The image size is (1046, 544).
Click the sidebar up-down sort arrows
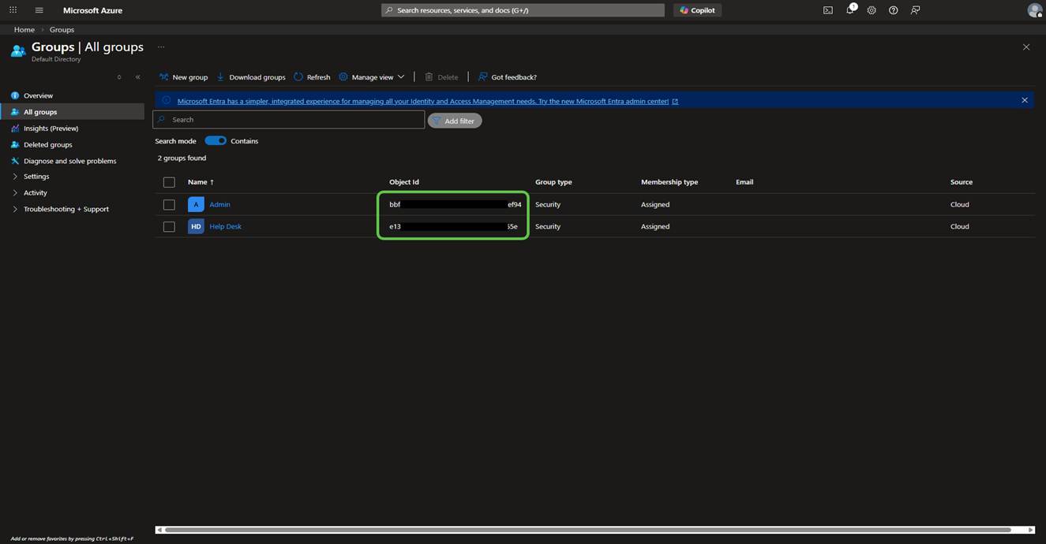[x=119, y=77]
